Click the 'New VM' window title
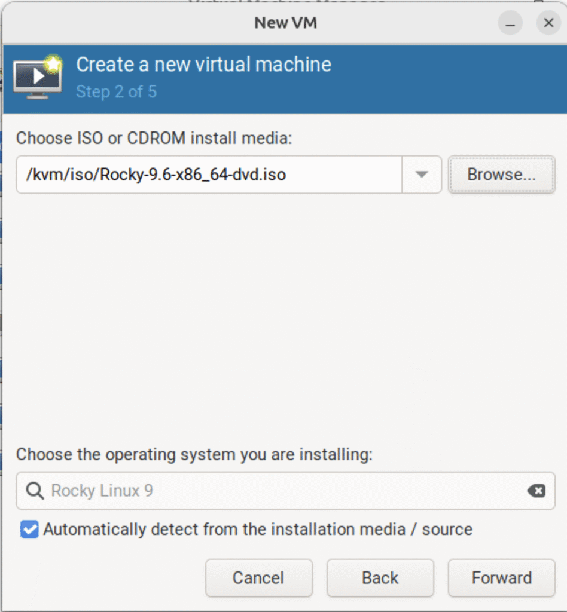The width and height of the screenshot is (567, 612). point(285,23)
